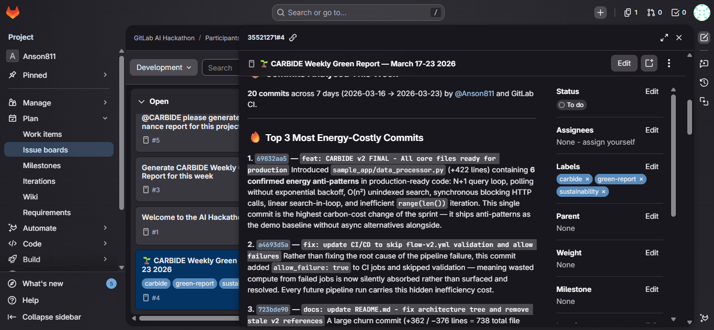This screenshot has height=330, width=714.
Task: Click the metadata sidebar scrollbar
Action: (x=674, y=155)
